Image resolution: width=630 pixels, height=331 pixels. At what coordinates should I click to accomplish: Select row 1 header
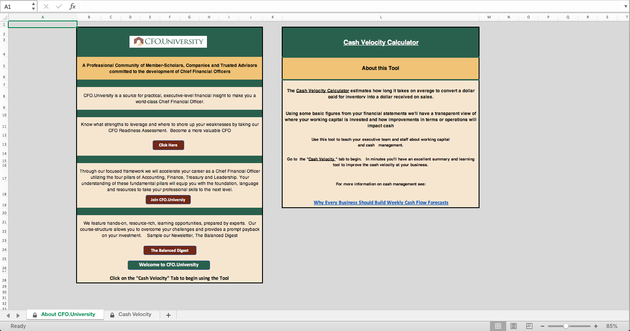[4, 24]
